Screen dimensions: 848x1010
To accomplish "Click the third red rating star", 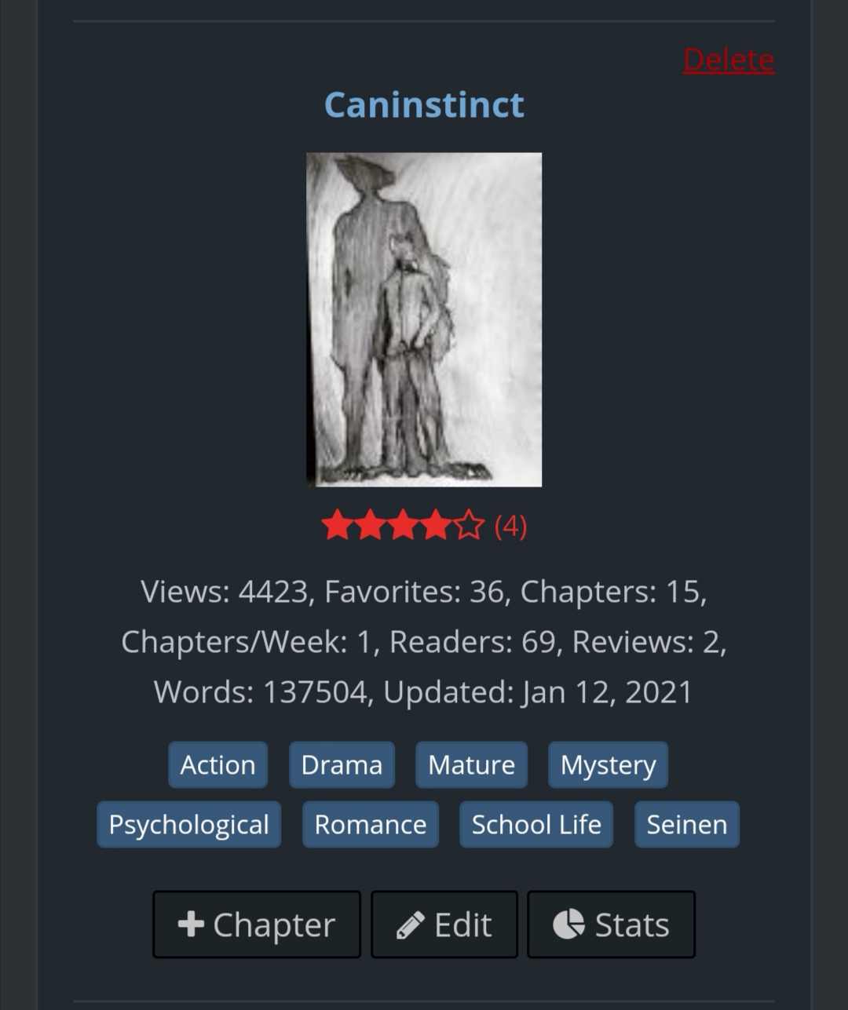I will pyautogui.click(x=403, y=525).
